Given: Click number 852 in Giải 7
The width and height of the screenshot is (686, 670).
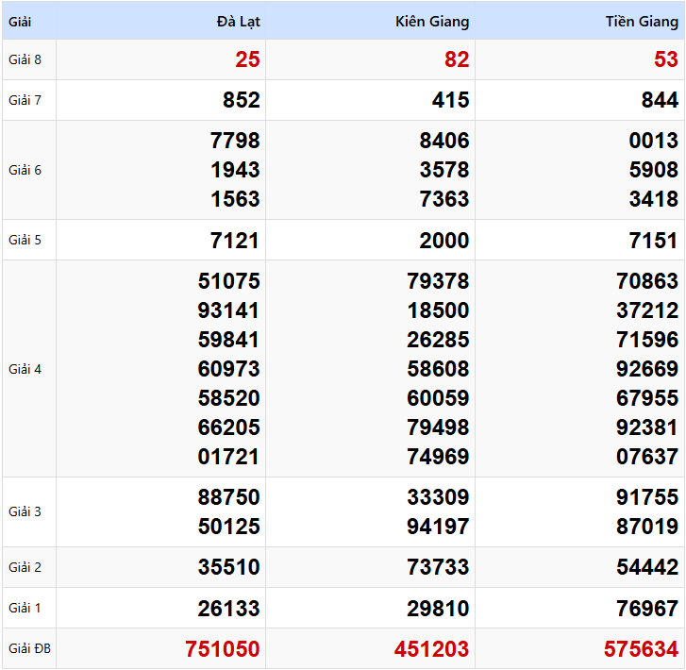Looking at the screenshot, I should (242, 100).
